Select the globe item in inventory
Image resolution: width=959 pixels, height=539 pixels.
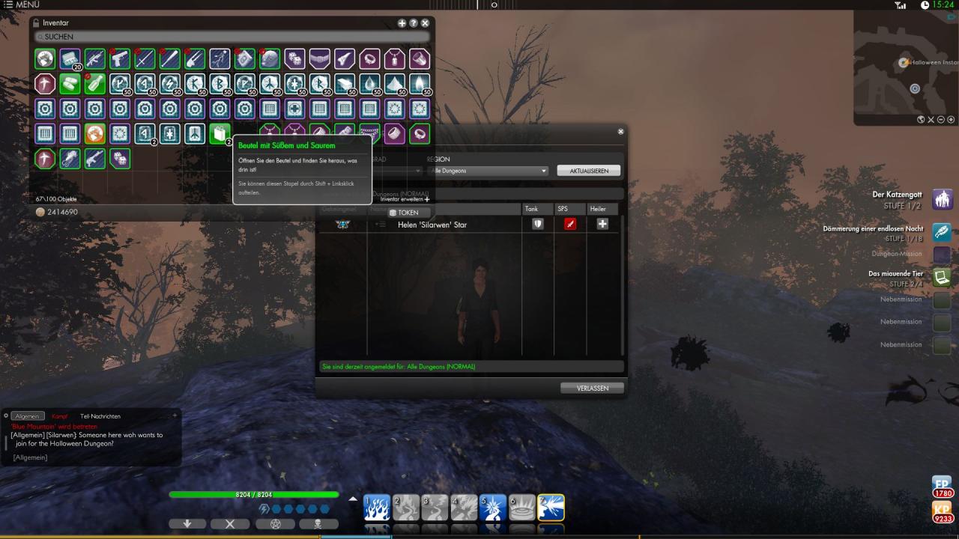[45, 58]
